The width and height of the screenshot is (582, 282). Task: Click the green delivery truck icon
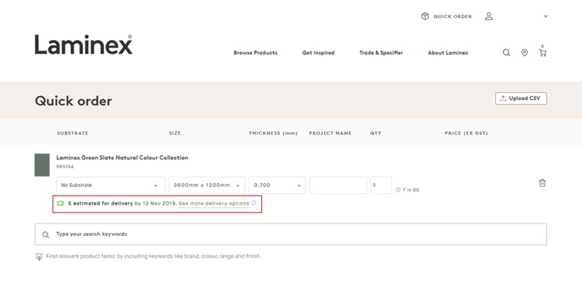click(x=60, y=203)
